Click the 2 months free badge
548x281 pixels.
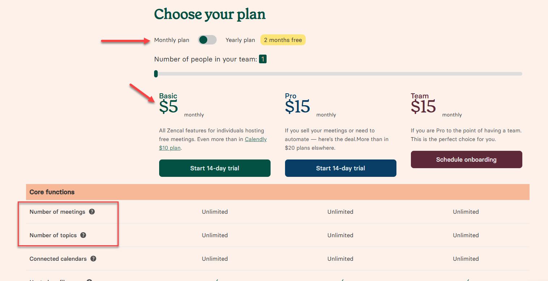(x=283, y=40)
